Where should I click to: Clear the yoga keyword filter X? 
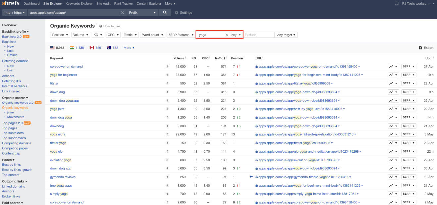point(227,35)
